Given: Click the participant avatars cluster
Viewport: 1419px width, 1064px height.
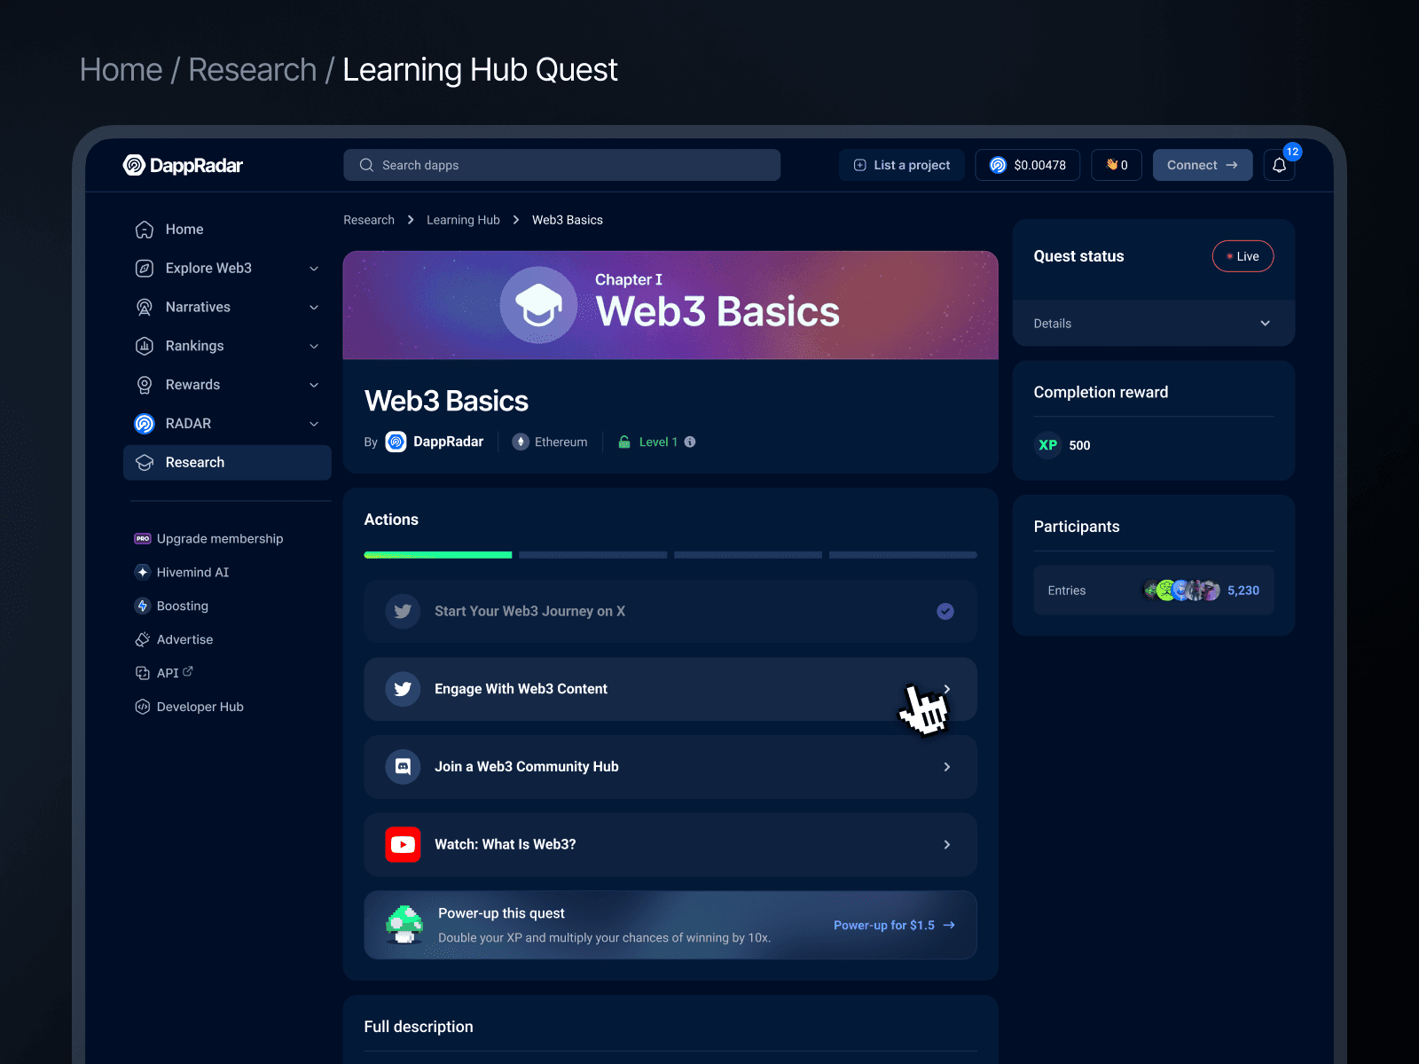Looking at the screenshot, I should click(1181, 591).
